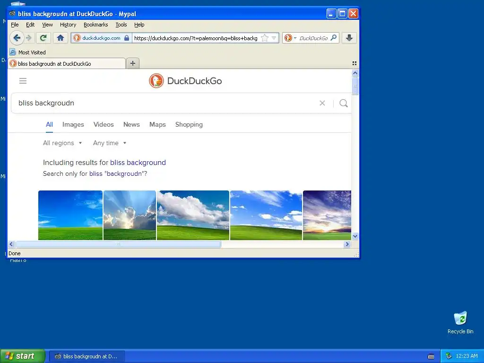Image resolution: width=484 pixels, height=363 pixels.
Task: Open the third image with large white cloud
Action: (x=193, y=215)
